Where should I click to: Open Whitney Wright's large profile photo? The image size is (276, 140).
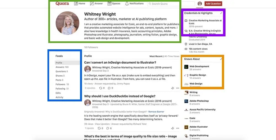pos(67,23)
